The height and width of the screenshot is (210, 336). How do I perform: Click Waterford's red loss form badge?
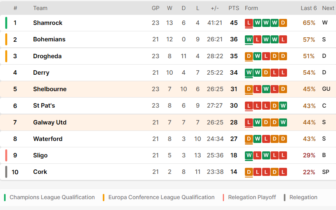click(x=266, y=139)
